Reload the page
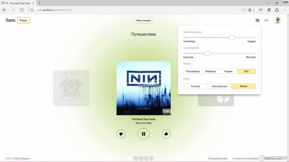This screenshot has height=162, width=289. [22, 10]
